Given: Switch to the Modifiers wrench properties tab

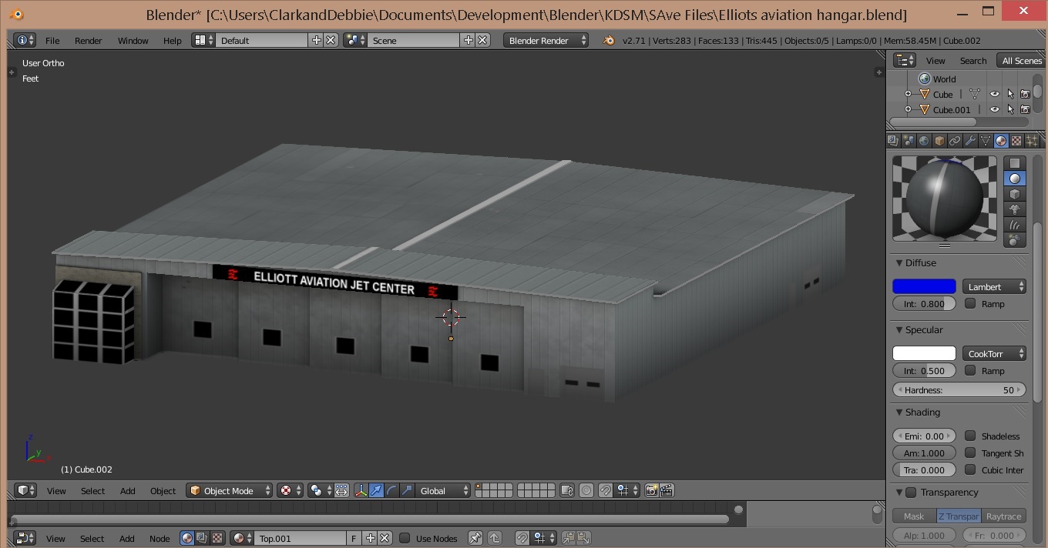Looking at the screenshot, I should tap(970, 141).
